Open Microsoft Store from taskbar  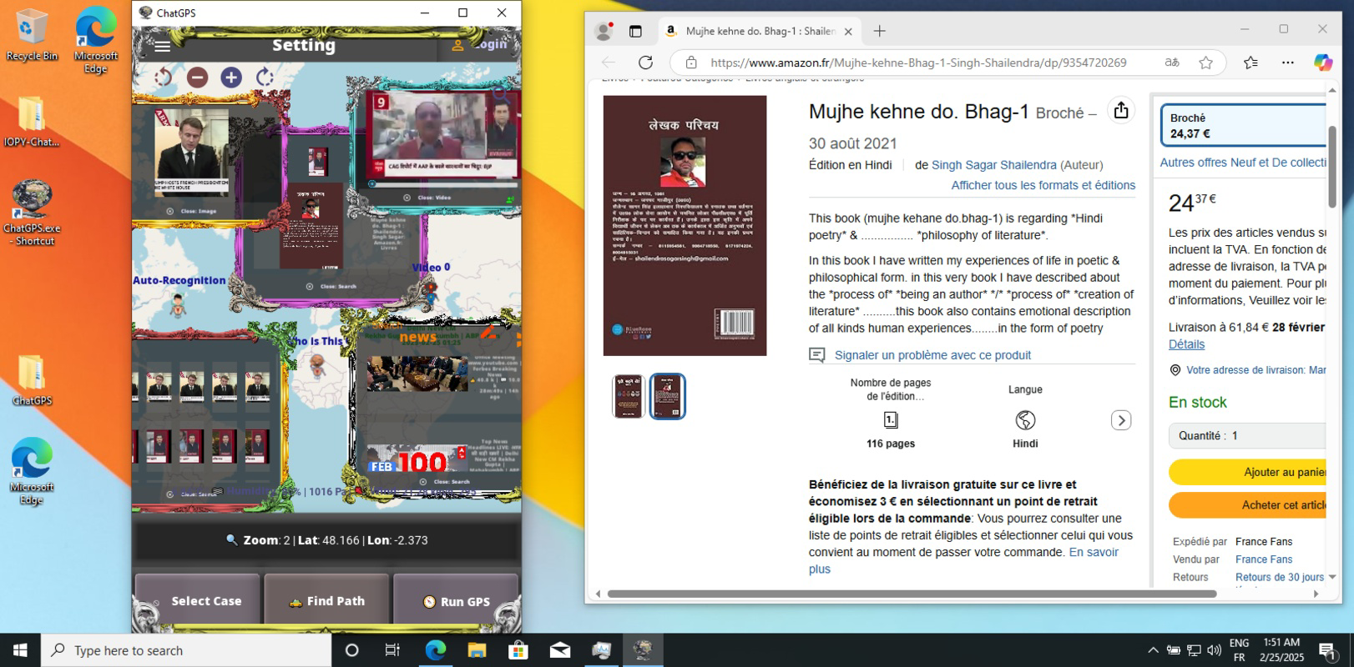click(x=518, y=650)
